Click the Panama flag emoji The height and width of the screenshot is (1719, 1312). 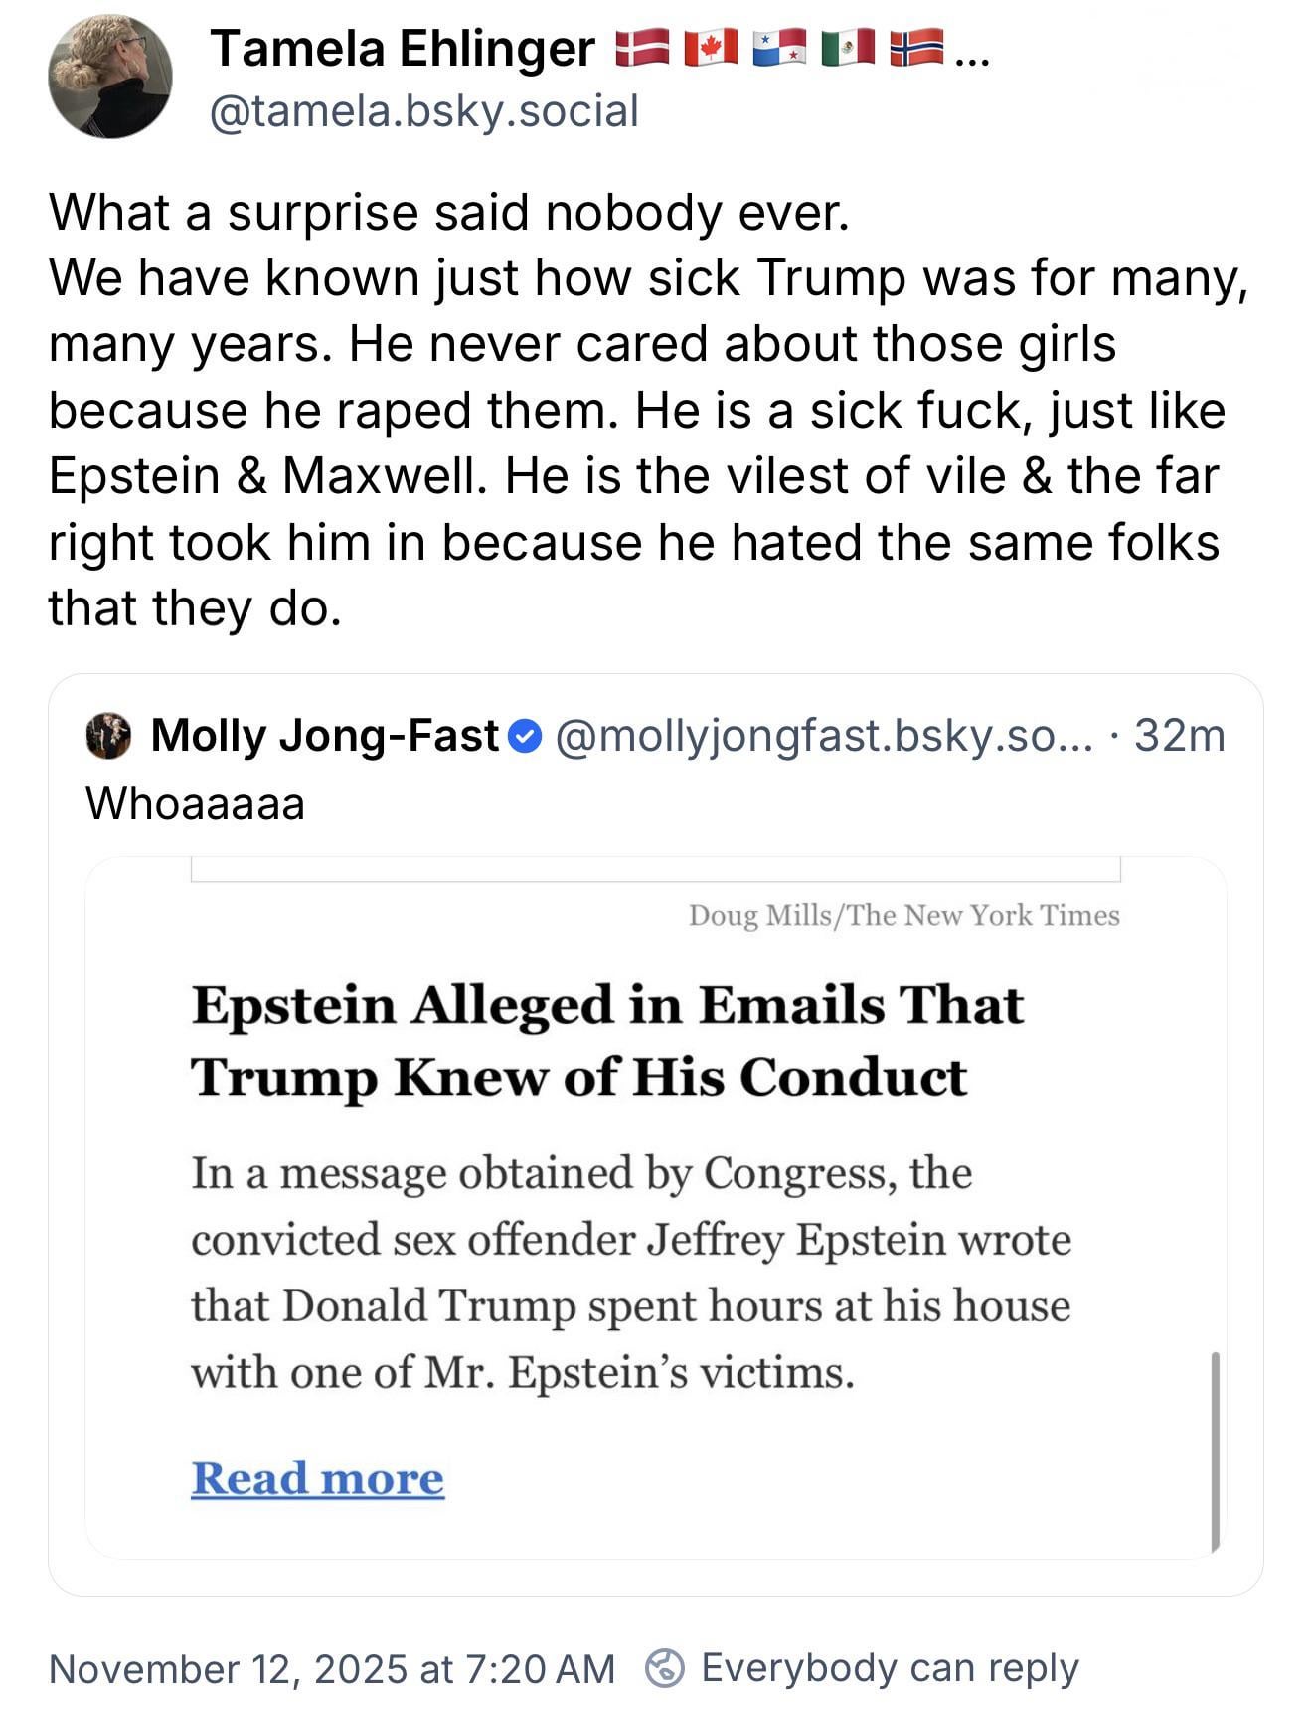[780, 49]
